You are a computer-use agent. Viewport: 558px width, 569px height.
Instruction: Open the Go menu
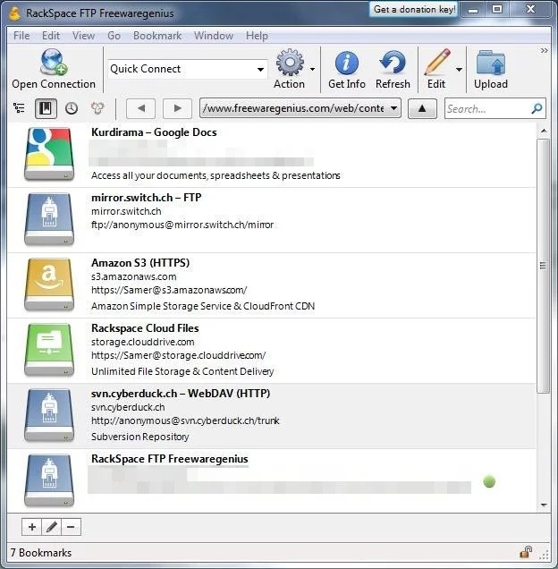[x=114, y=36]
